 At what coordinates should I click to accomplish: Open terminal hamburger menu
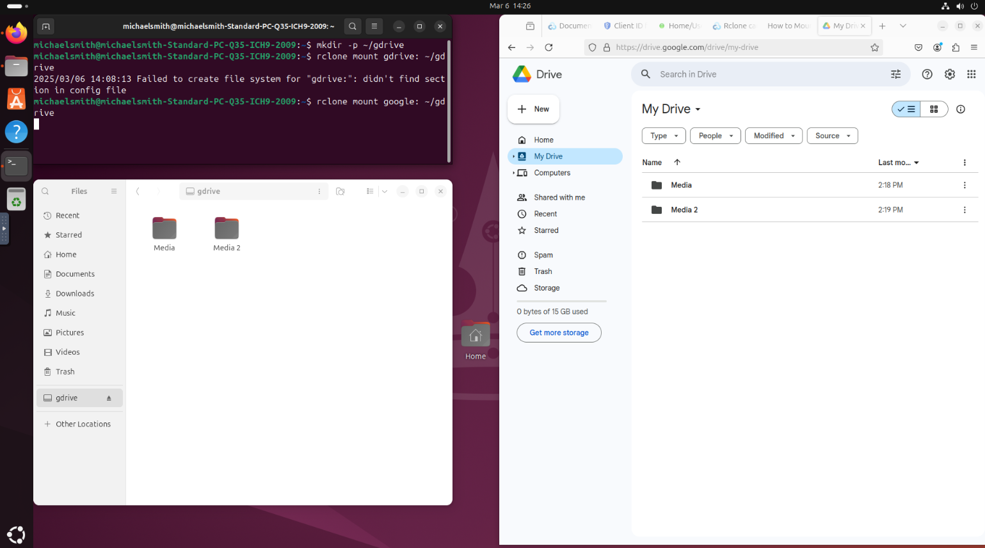pyautogui.click(x=374, y=26)
